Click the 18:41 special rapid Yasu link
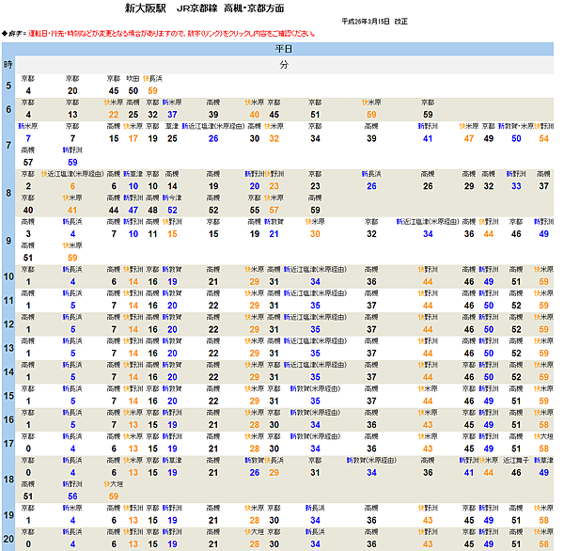Viewport: 564px width, 551px height. coord(469,473)
